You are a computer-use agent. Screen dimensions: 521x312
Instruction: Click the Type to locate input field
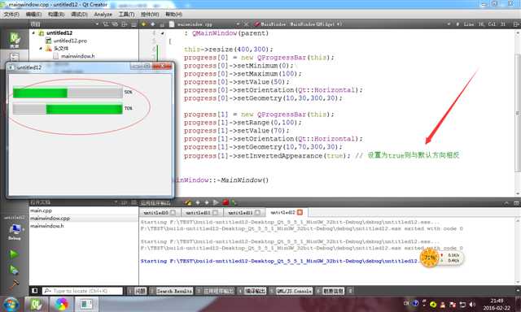pyautogui.click(x=82, y=291)
